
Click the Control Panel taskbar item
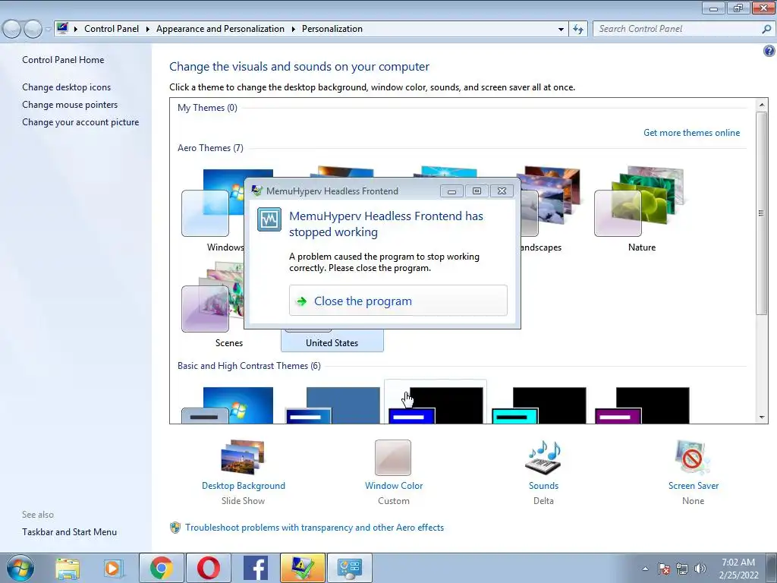349,568
